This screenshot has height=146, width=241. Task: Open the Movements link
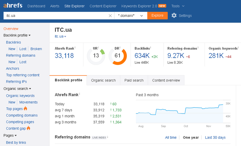pos(28,102)
